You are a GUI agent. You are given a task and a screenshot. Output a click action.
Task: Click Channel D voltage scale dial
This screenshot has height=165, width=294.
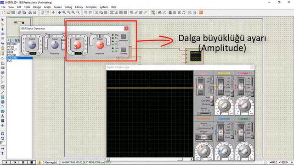(244, 151)
